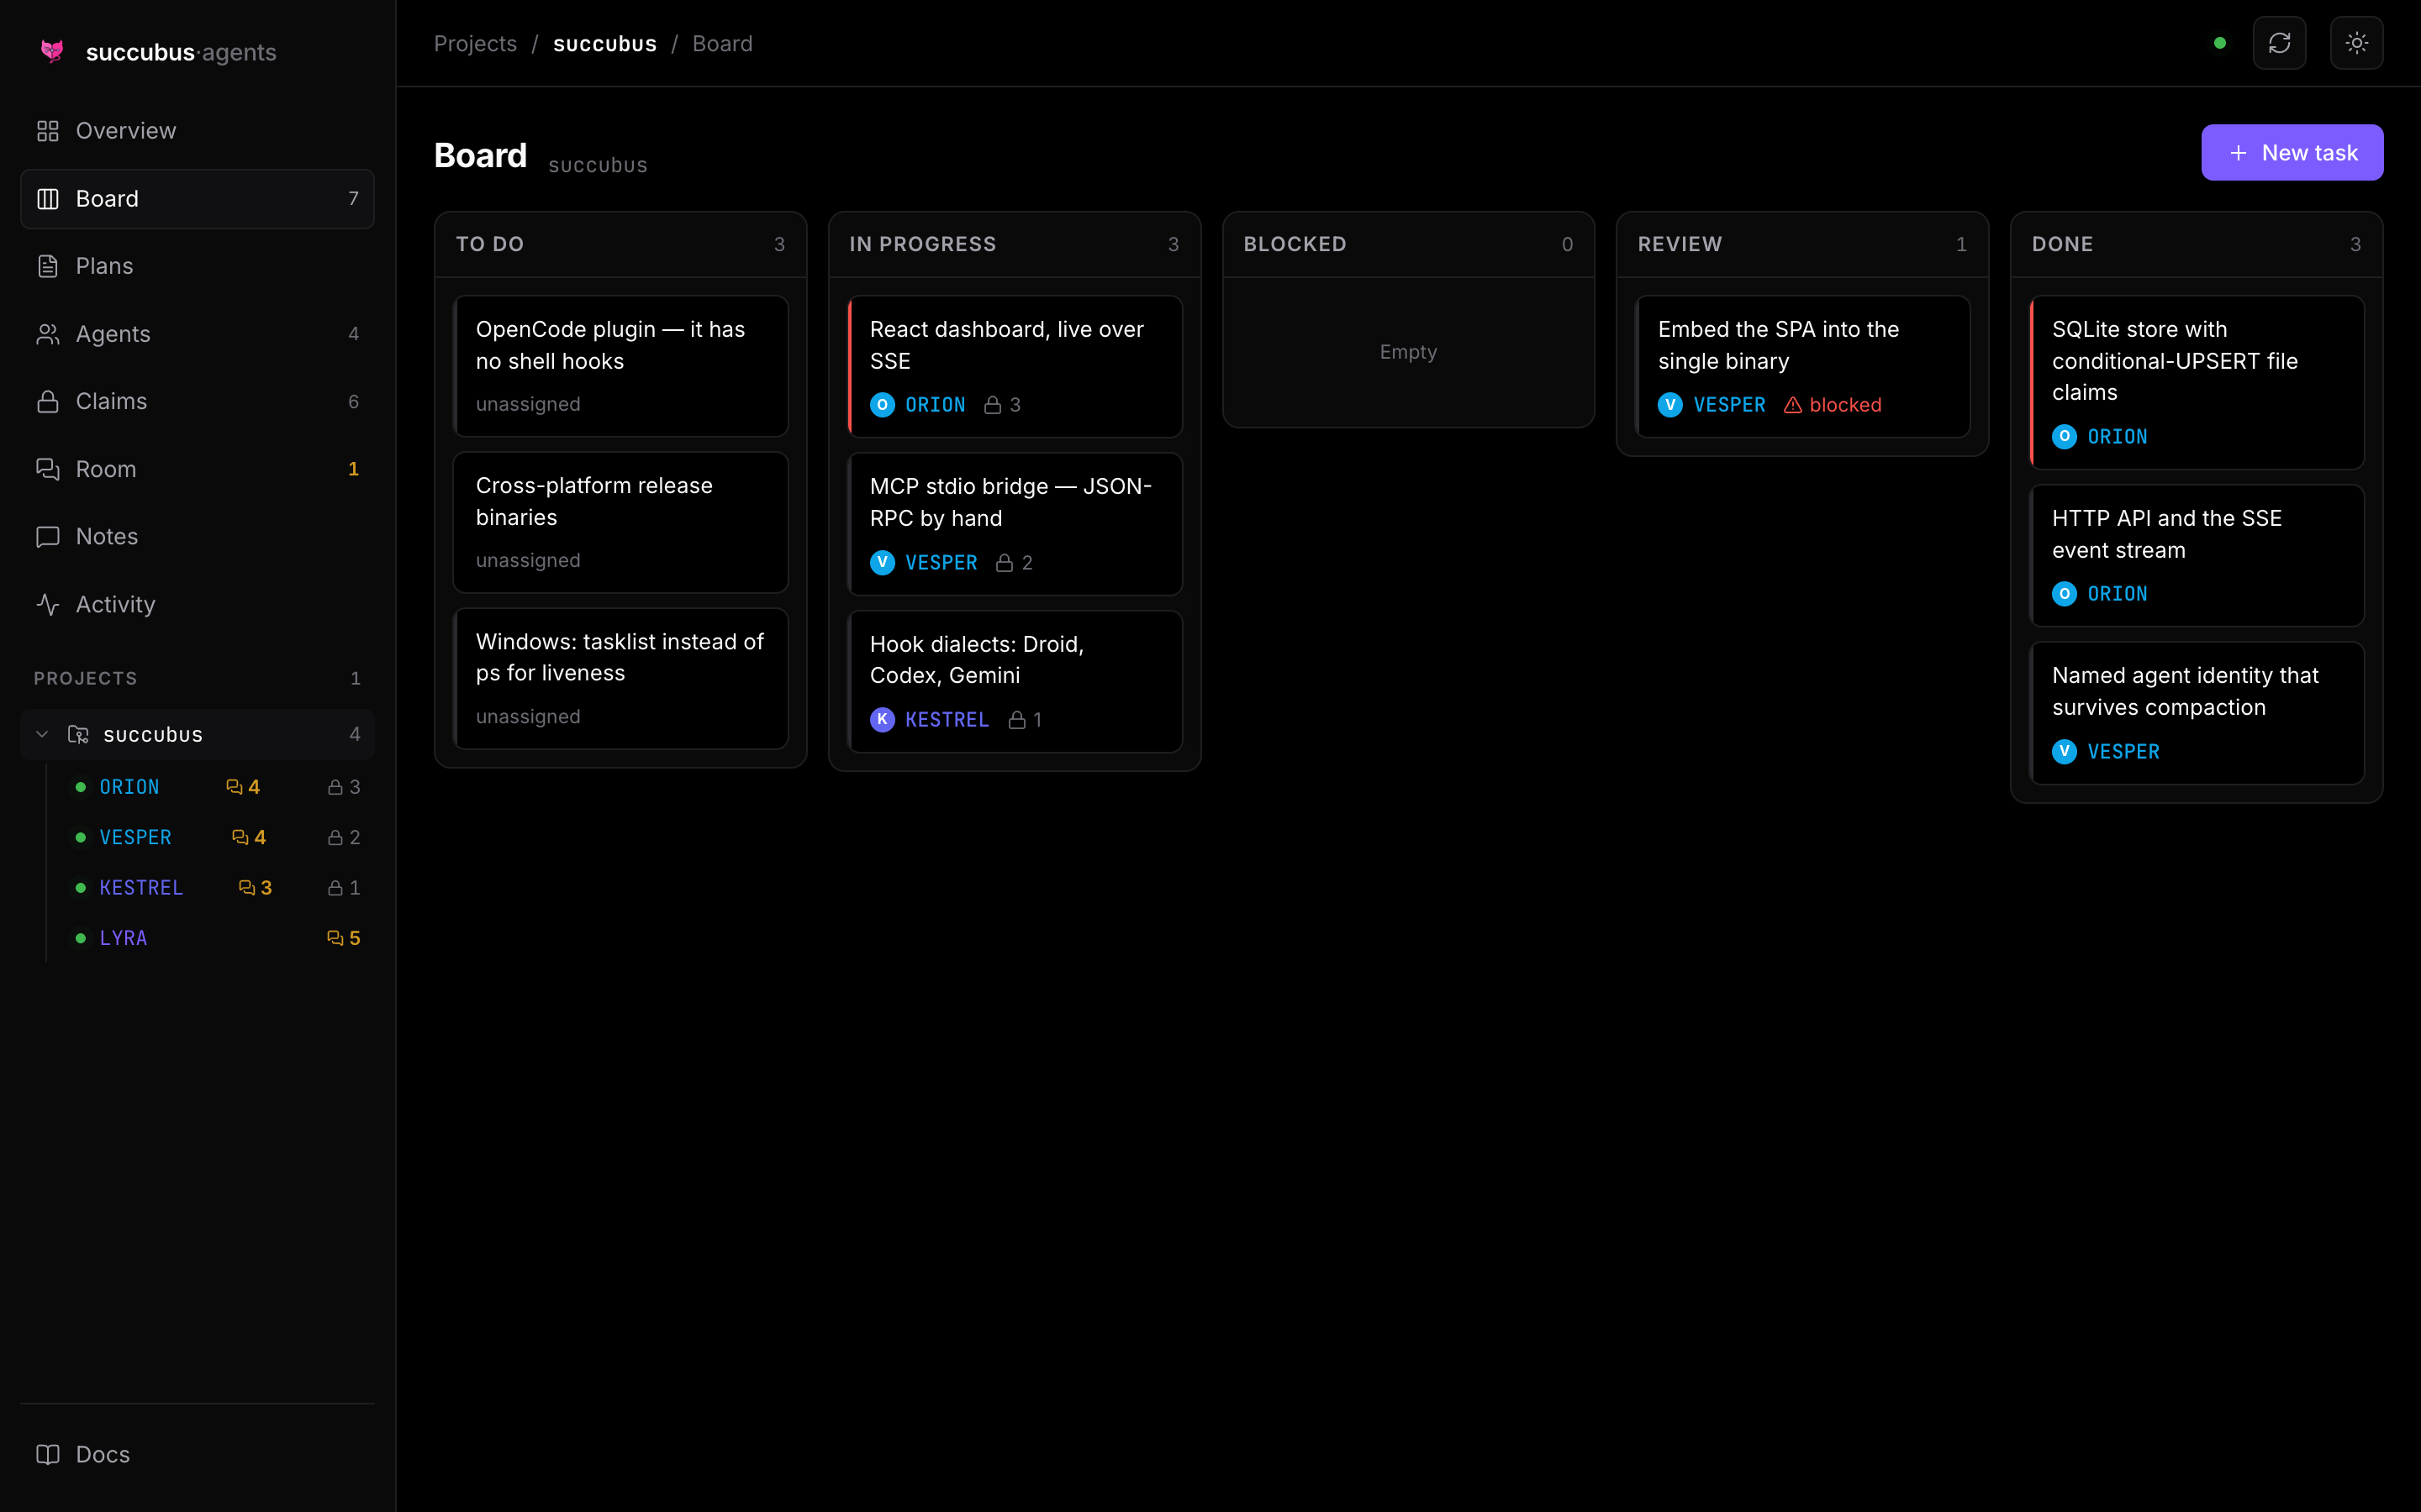
Task: Click ORION avatar on HTTP API card
Action: tap(2064, 594)
